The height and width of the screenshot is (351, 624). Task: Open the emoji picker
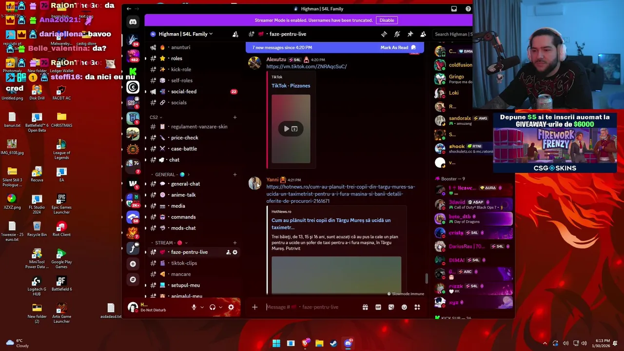click(404, 307)
